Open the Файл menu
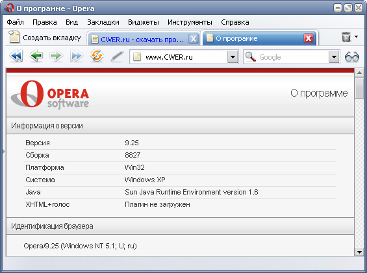The width and height of the screenshot is (367, 273). (15, 22)
